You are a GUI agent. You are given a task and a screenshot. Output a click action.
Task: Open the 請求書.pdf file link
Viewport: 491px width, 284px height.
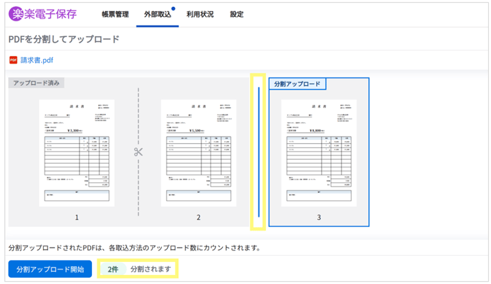36,60
